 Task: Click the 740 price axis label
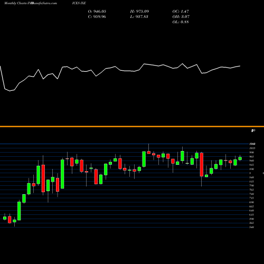tap(252, 194)
